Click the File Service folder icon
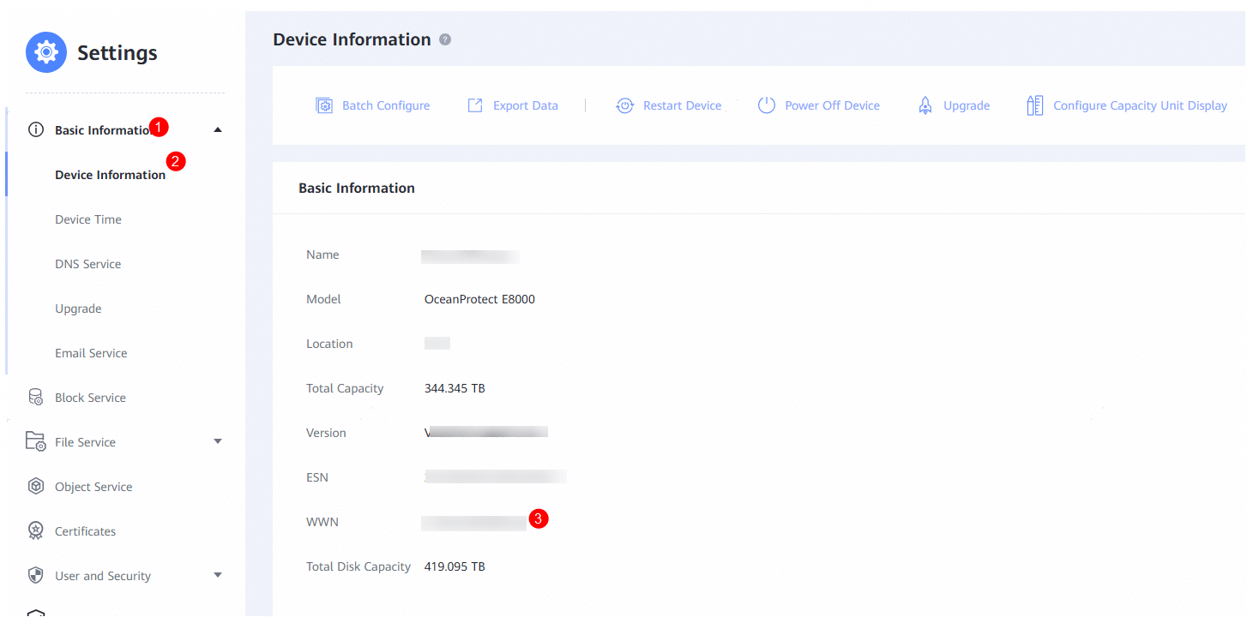Image resolution: width=1247 pixels, height=617 pixels. pyautogui.click(x=36, y=442)
